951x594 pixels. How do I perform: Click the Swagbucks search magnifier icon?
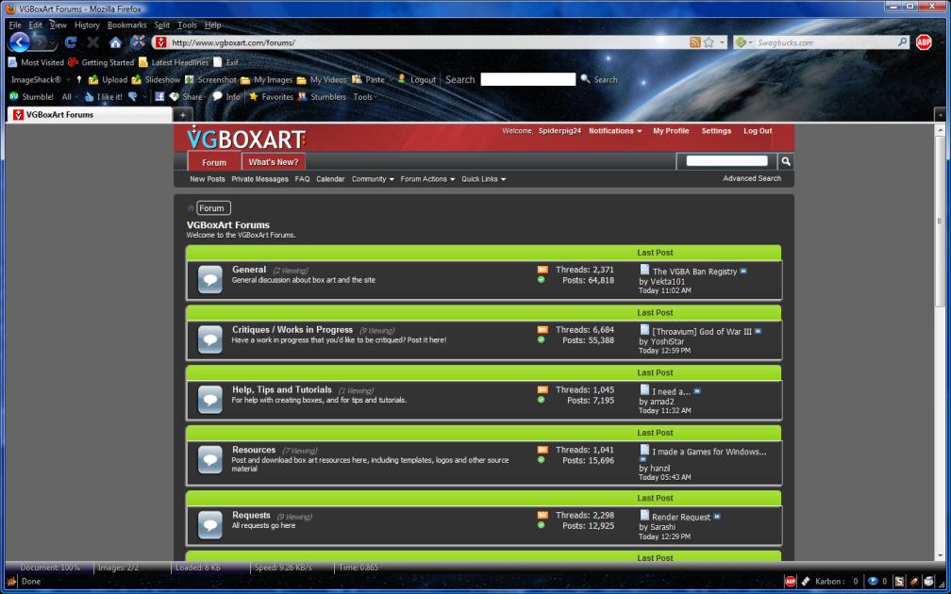(903, 41)
